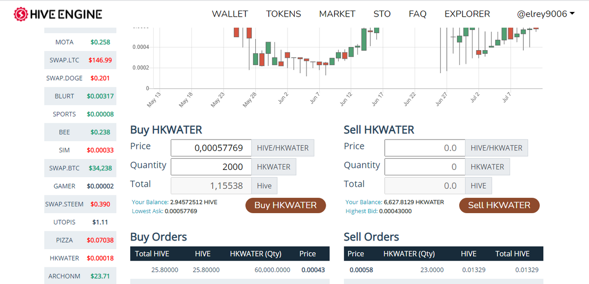
Task: Click the Lowest Ask link
Action: click(147, 211)
